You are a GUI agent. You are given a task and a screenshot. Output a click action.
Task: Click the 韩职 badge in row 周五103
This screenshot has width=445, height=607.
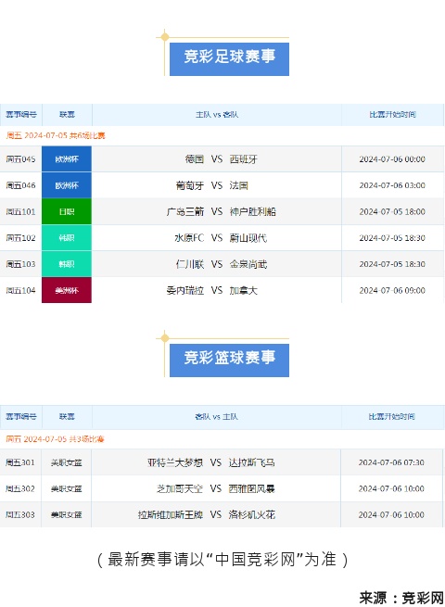(67, 264)
